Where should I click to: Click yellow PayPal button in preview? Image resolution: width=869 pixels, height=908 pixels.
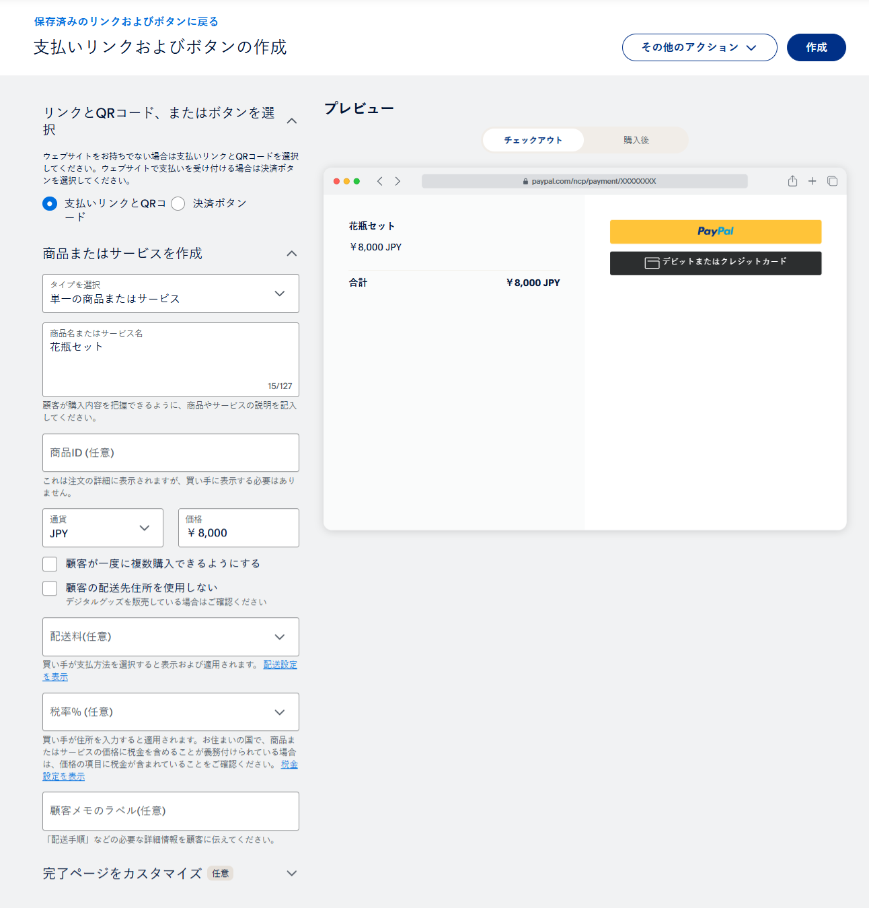tap(716, 232)
